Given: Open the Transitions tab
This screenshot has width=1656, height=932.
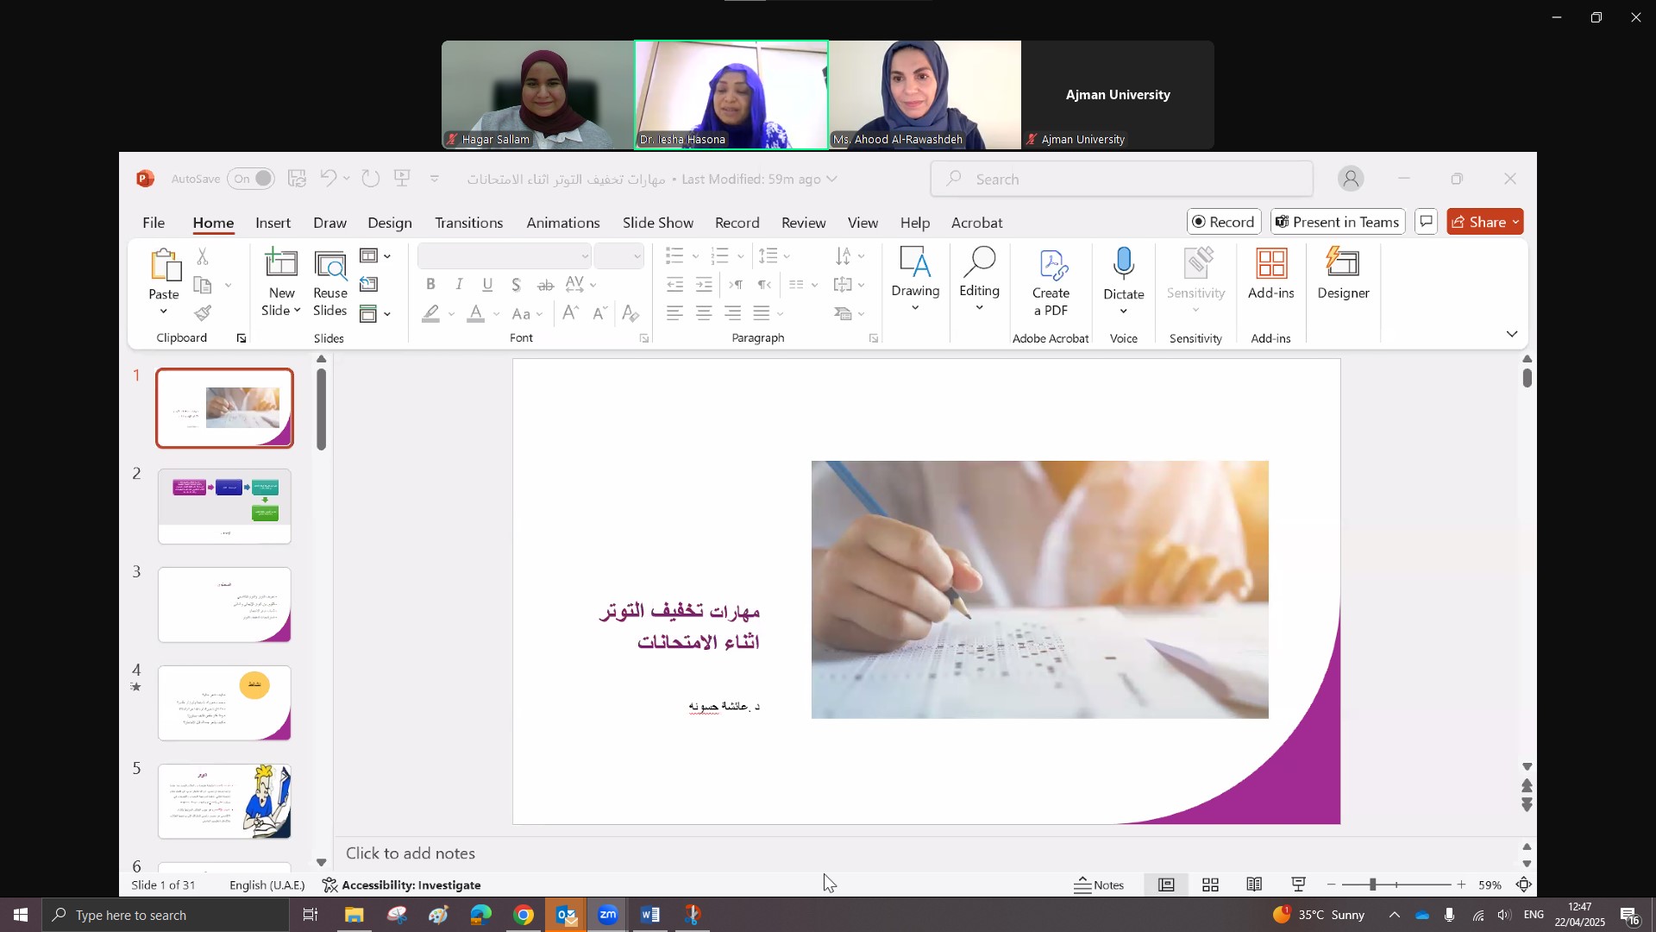Looking at the screenshot, I should point(468,223).
